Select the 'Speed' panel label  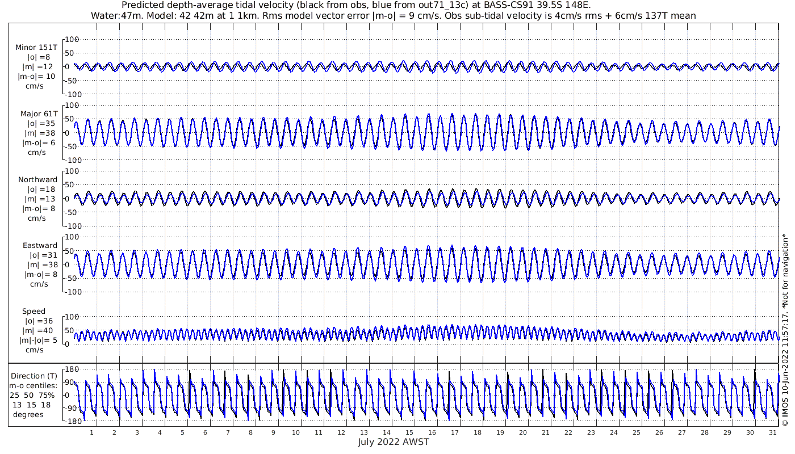[34, 311]
